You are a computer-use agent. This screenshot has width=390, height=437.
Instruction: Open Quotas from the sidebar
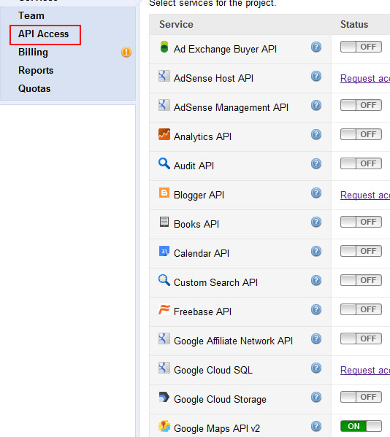(x=34, y=88)
